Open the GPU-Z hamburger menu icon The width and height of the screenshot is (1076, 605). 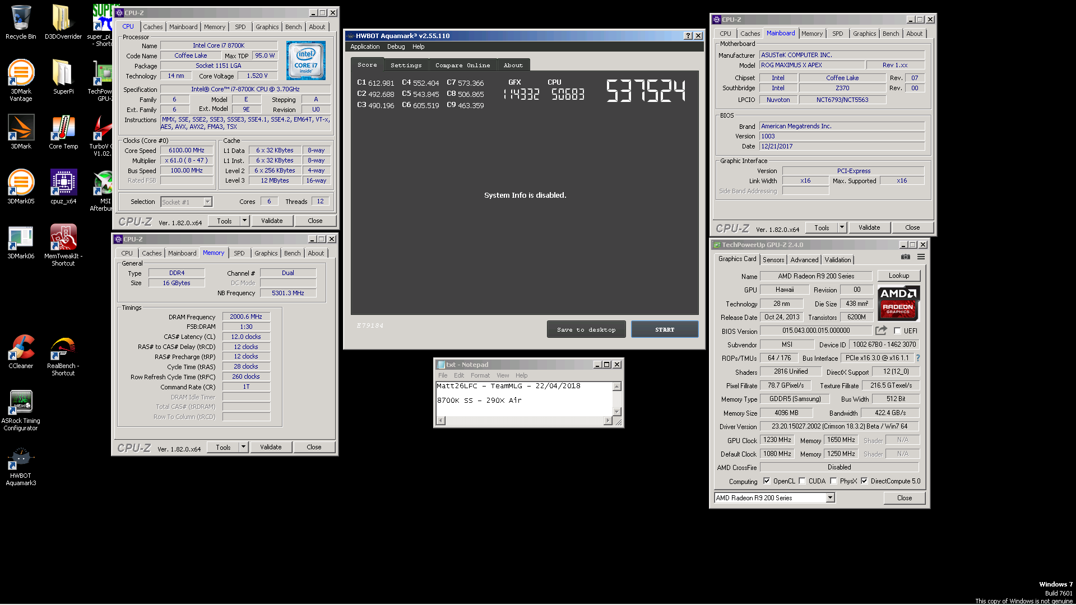pos(921,257)
